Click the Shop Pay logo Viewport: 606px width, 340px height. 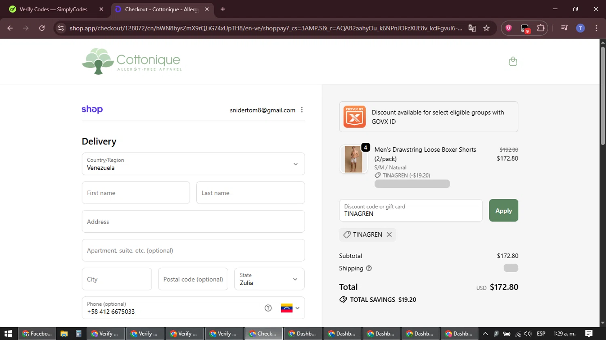tap(92, 109)
